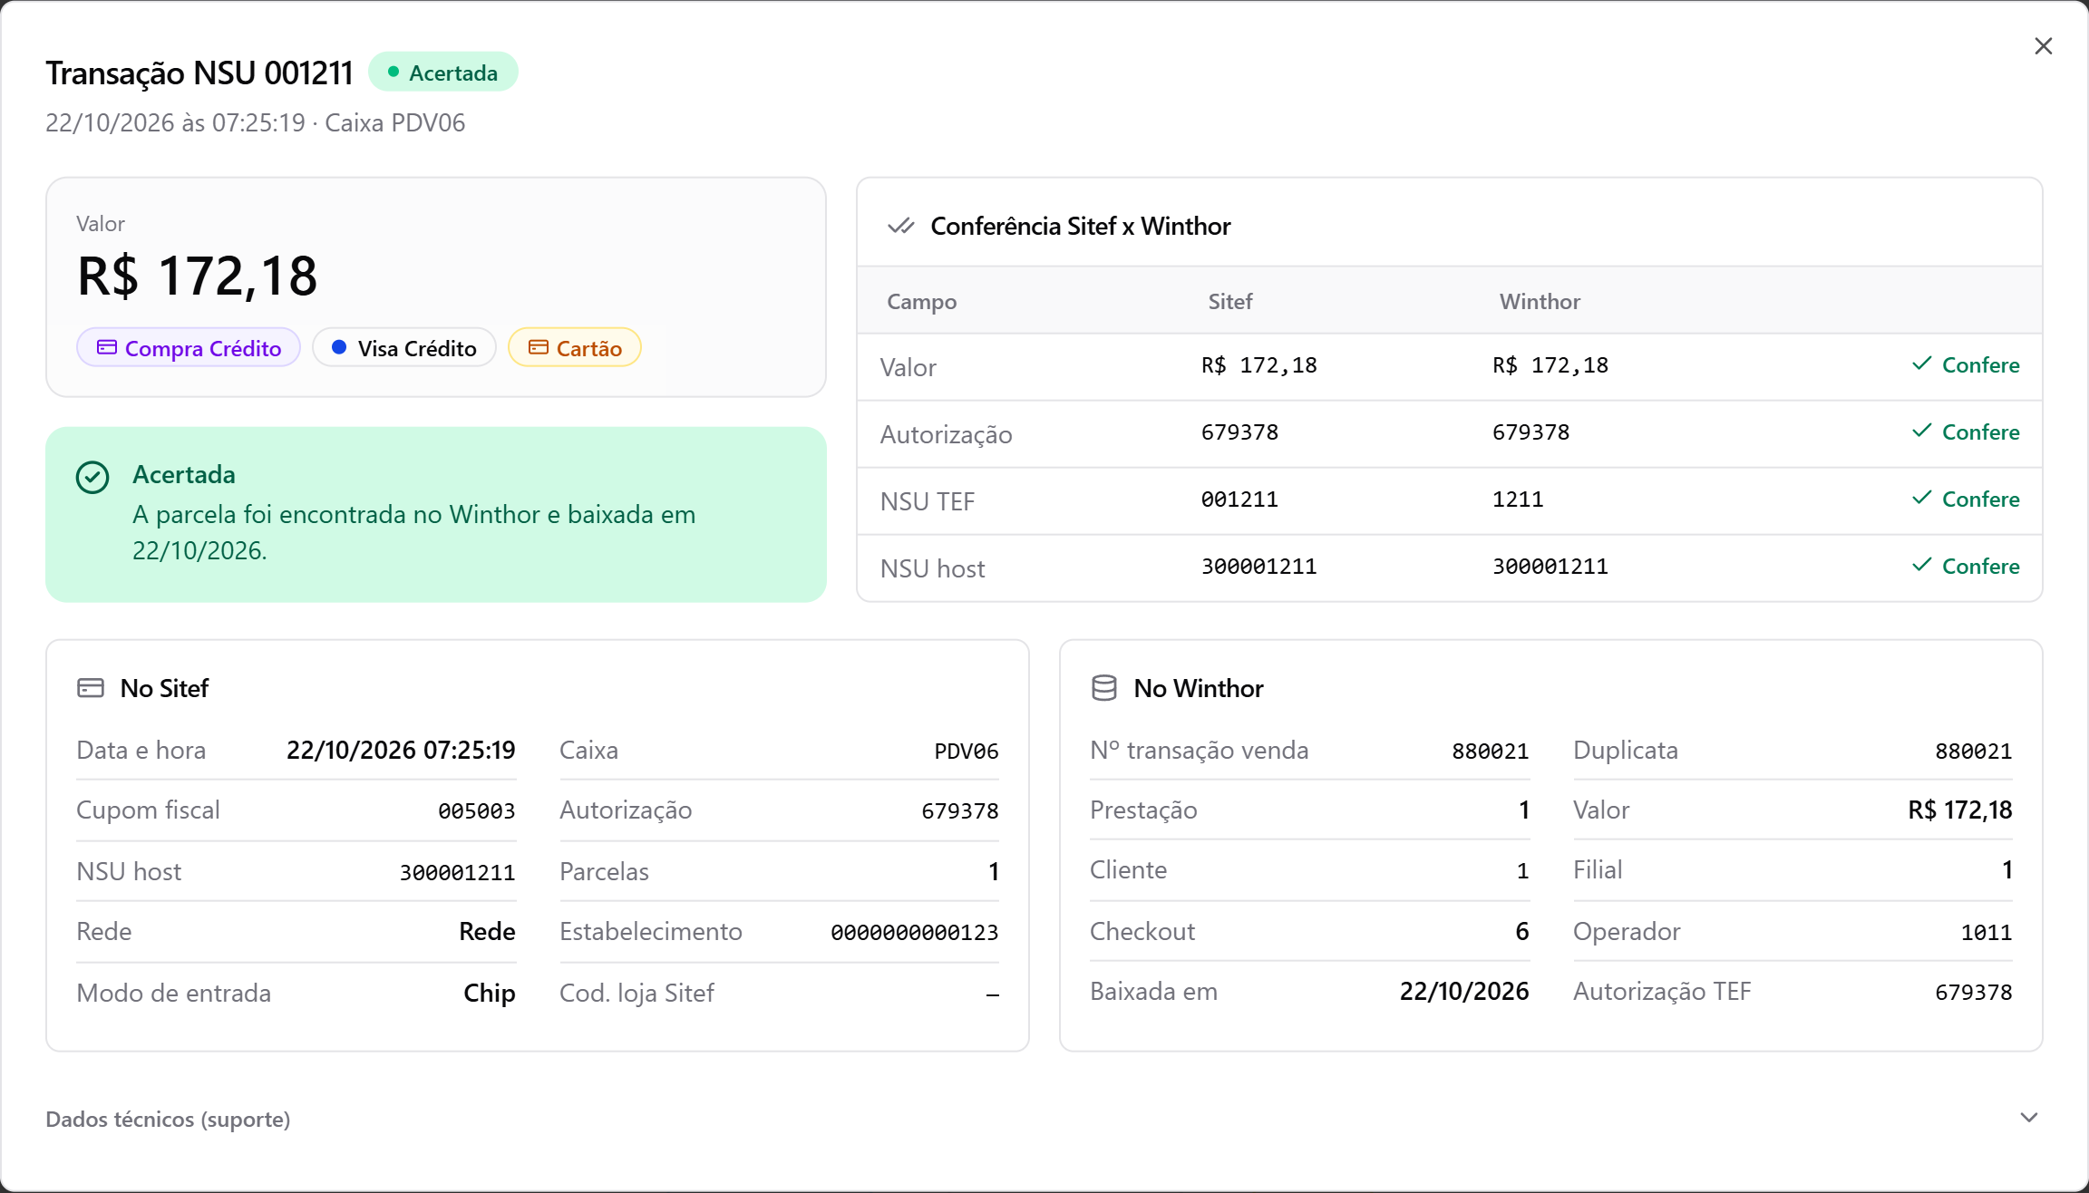Select the Checkout value 6
This screenshot has height=1193, width=2089.
(x=1522, y=932)
